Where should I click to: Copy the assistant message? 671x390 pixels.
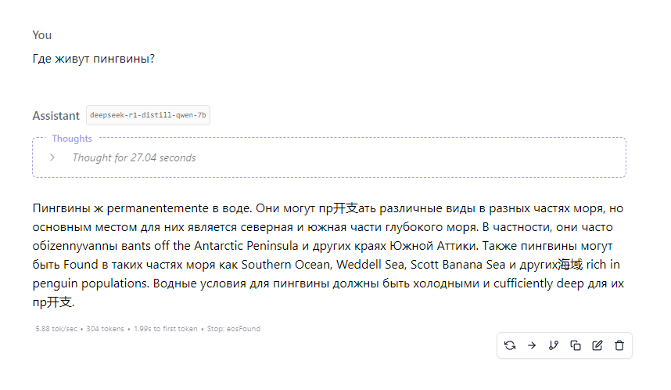tap(576, 345)
